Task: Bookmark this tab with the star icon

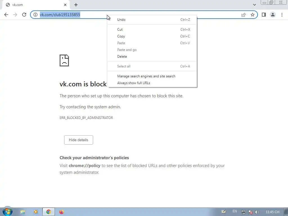Action: (x=253, y=15)
